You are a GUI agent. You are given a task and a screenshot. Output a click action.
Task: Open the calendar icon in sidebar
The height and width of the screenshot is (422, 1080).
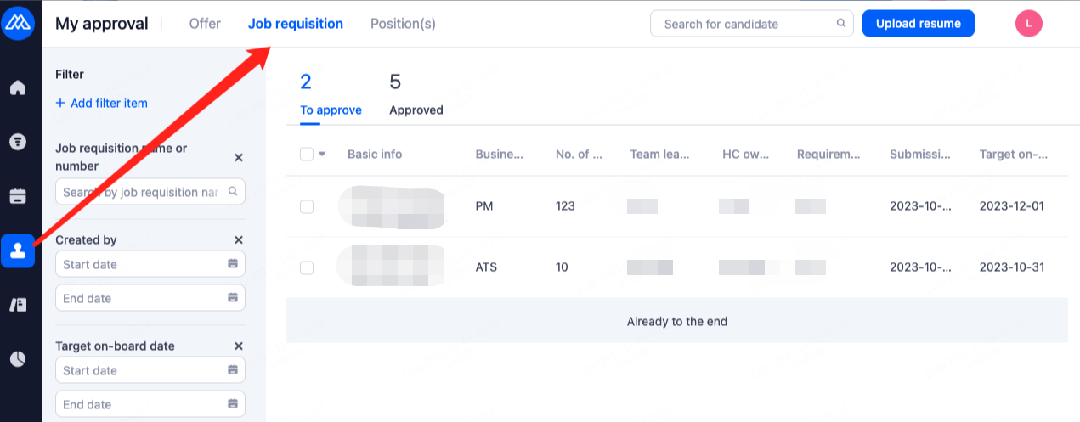pos(18,196)
